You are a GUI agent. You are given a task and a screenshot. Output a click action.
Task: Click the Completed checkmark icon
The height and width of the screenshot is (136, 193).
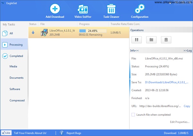[x=5, y=56]
